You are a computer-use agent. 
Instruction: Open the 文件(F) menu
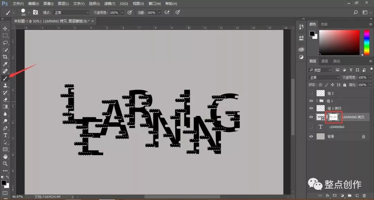coord(18,3)
